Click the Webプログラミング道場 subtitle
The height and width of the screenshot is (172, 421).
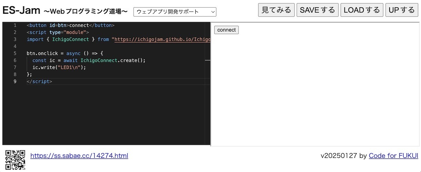pyautogui.click(x=86, y=12)
